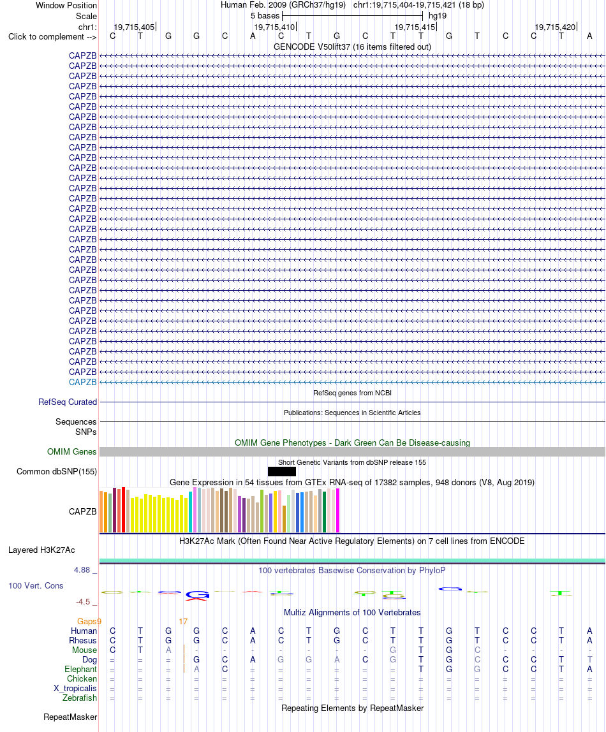Select the 'Common dbSNP(155)' label
The width and height of the screenshot is (606, 732).
(x=57, y=471)
